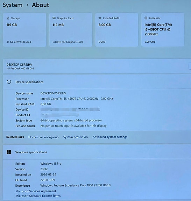Click the Windows logo icon
Viewport: 191px width, 201px height.
pos(9,152)
